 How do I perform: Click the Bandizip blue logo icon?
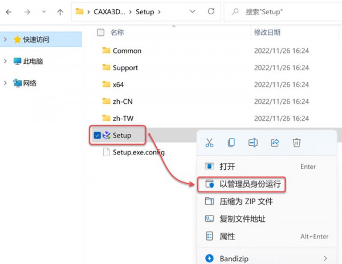coord(209,258)
